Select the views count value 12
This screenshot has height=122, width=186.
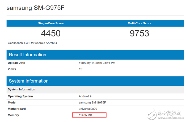(x=81, y=69)
